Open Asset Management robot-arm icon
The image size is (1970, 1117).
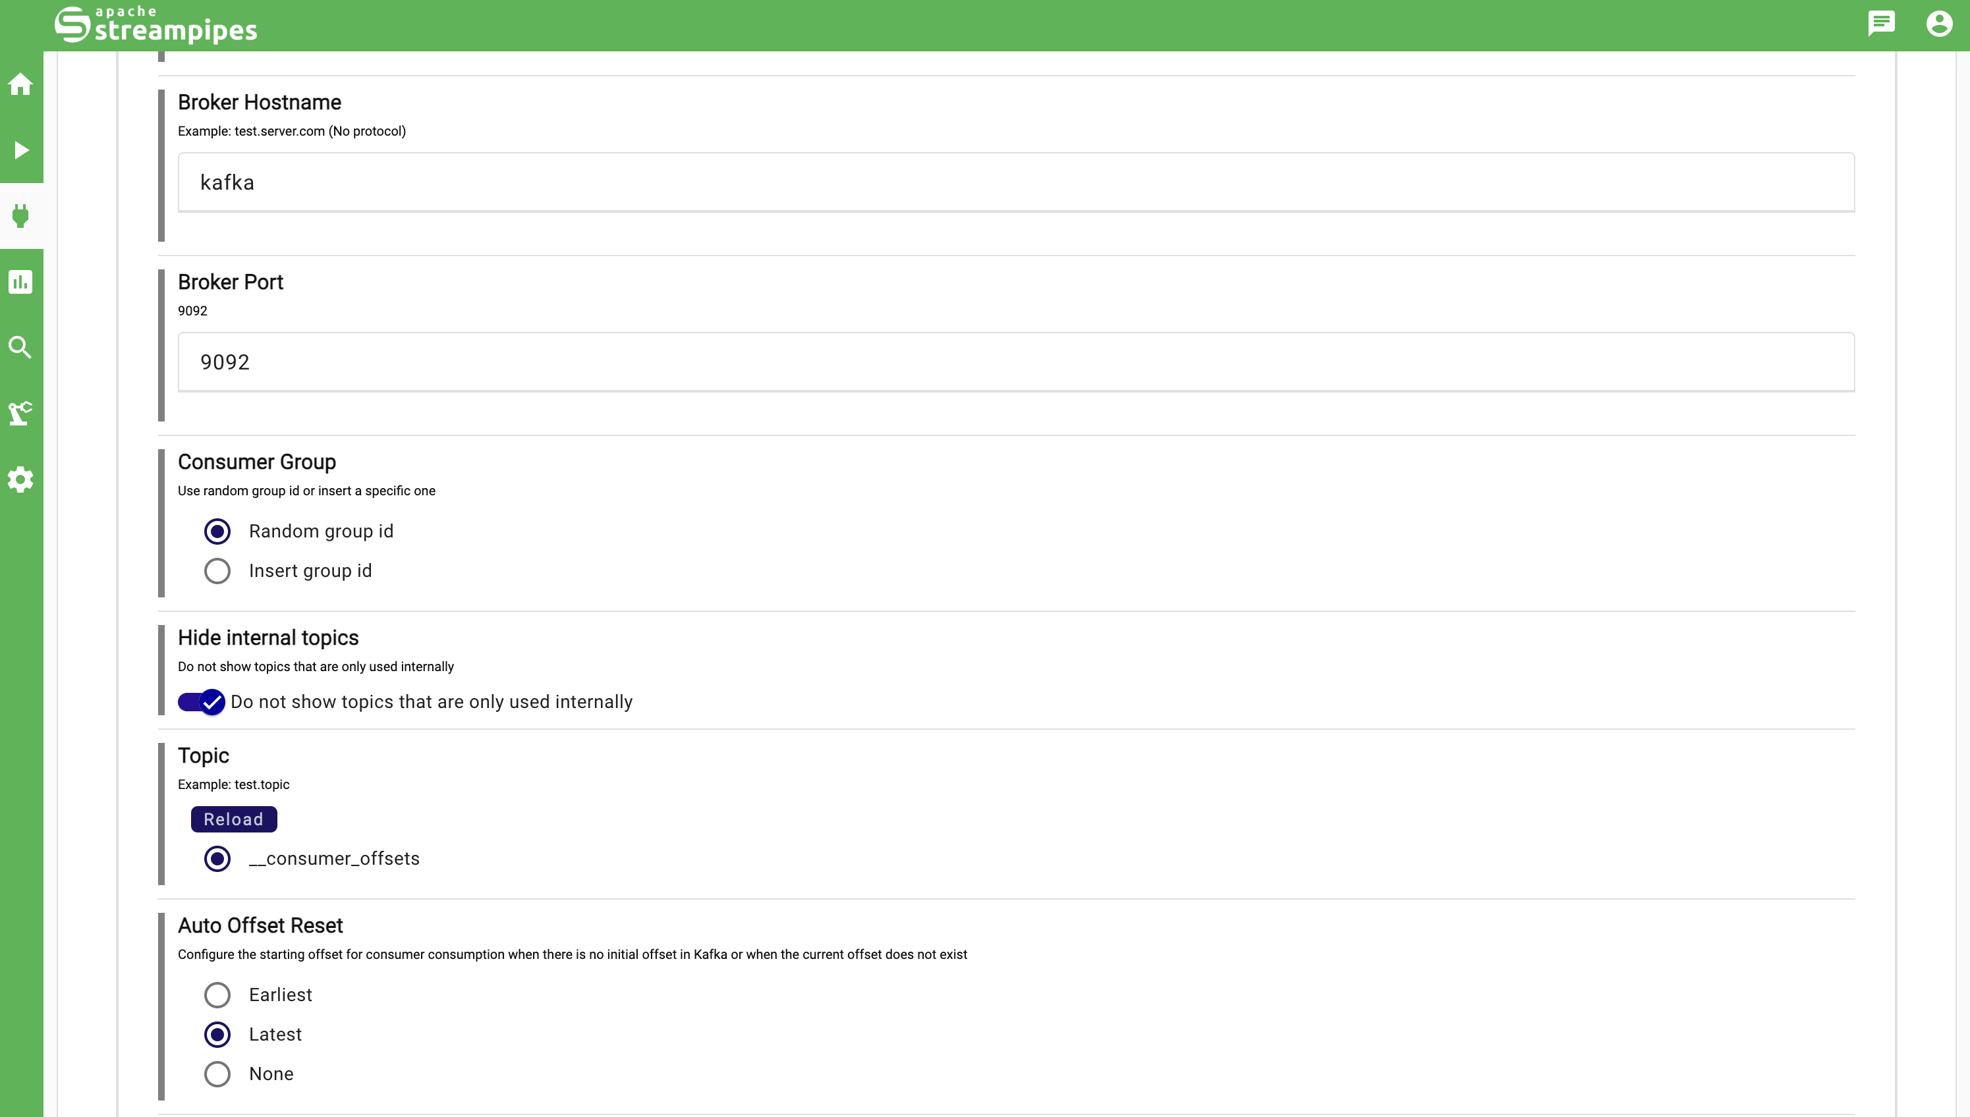click(x=20, y=414)
